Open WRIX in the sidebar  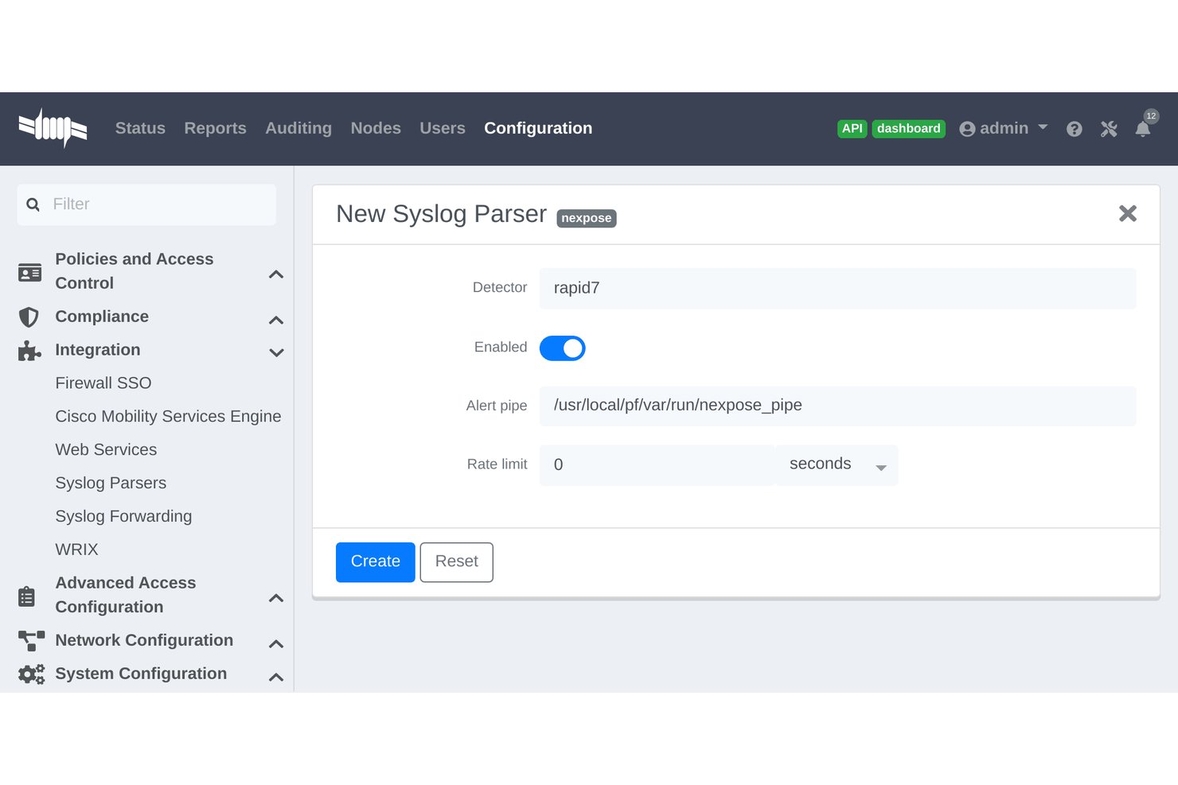pyautogui.click(x=76, y=550)
